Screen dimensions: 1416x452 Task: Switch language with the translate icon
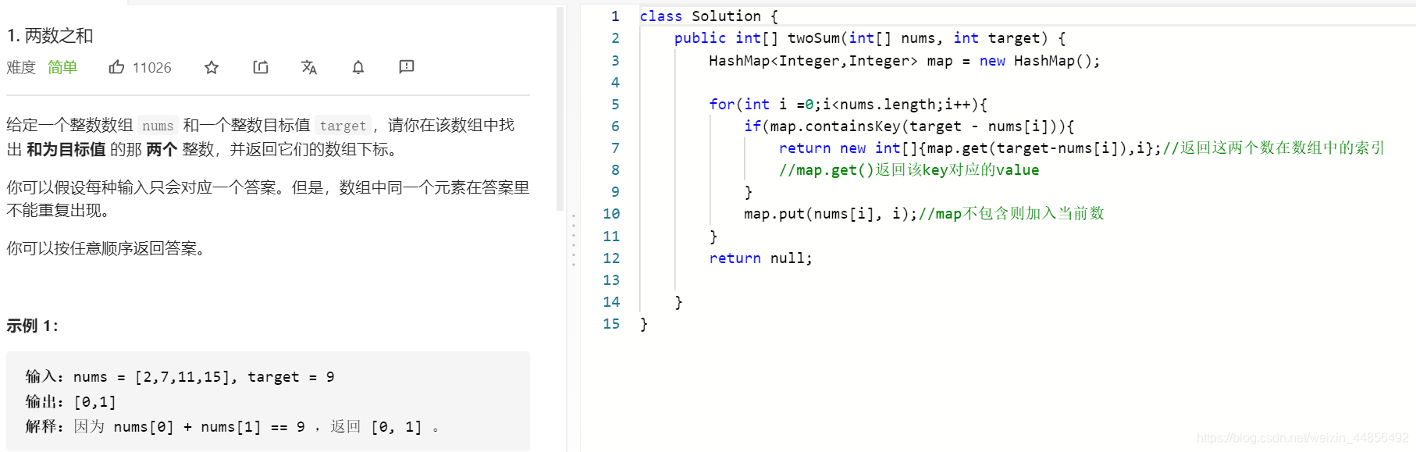click(309, 67)
